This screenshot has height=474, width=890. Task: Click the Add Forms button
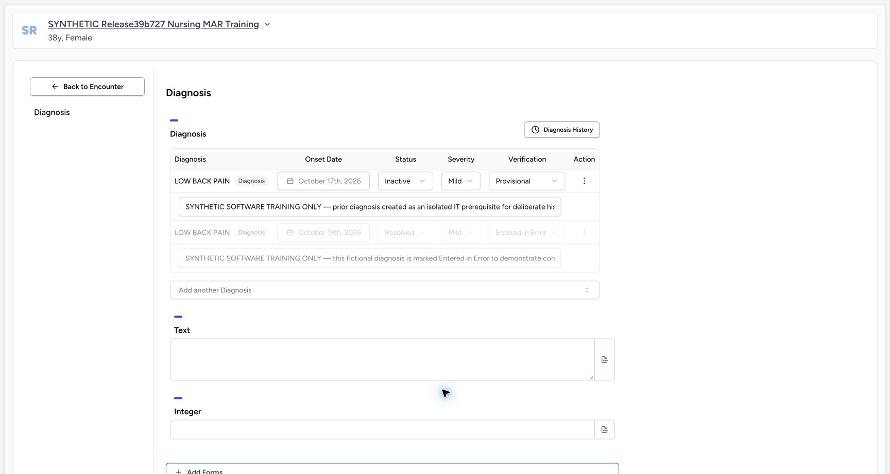392,470
